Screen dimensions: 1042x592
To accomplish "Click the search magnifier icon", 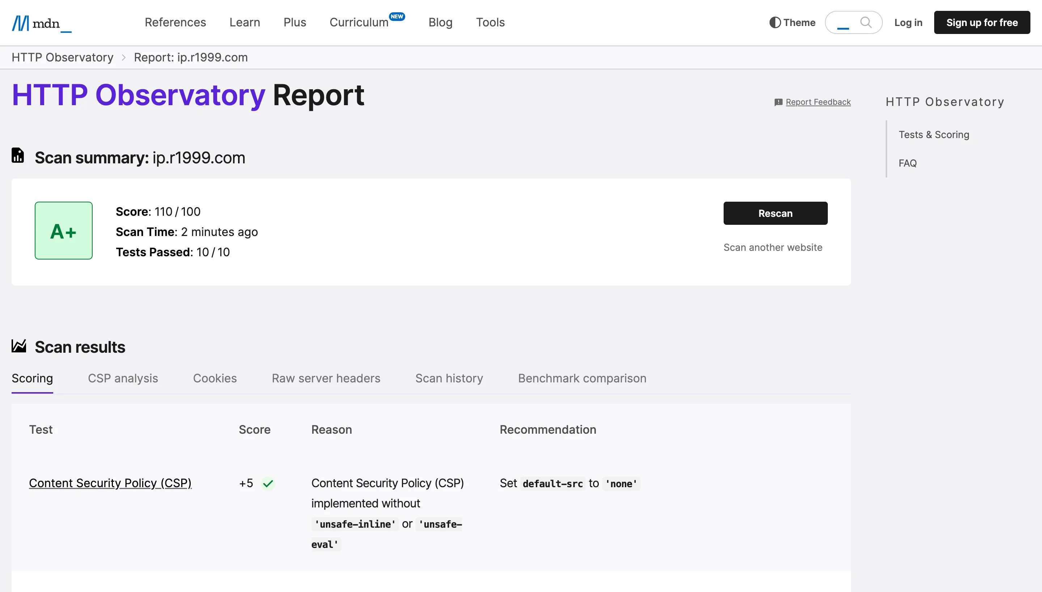I will 866,22.
